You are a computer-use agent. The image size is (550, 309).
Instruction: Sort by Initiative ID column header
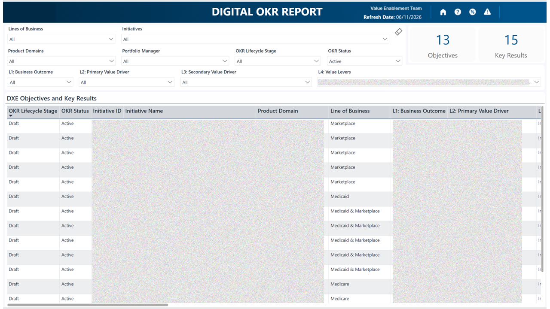107,111
